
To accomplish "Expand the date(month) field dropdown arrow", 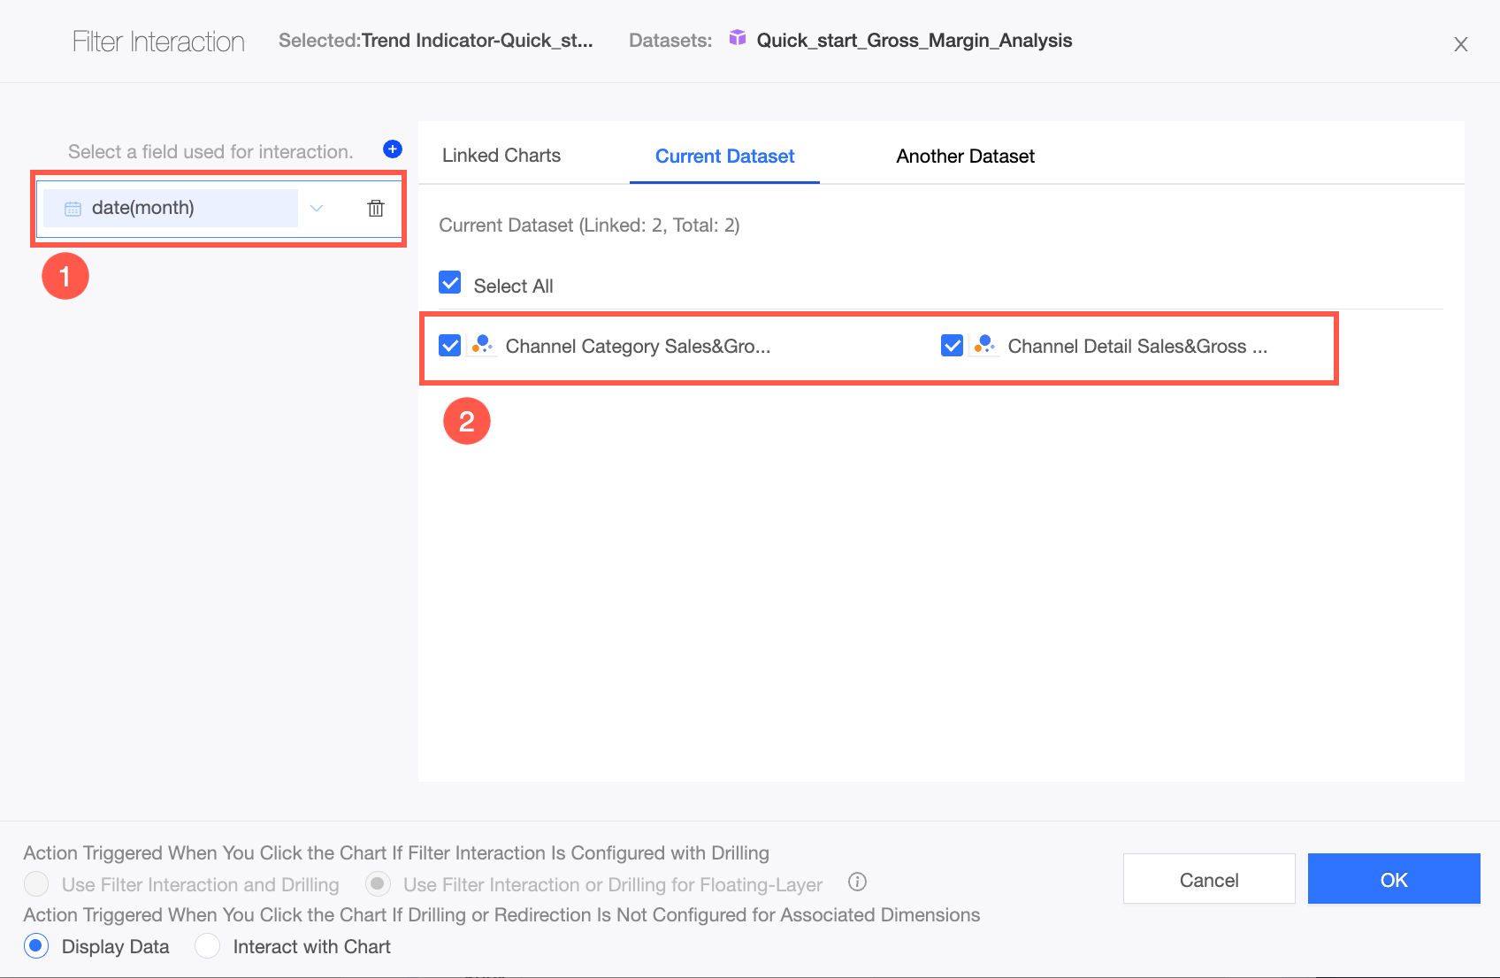I will (x=317, y=209).
